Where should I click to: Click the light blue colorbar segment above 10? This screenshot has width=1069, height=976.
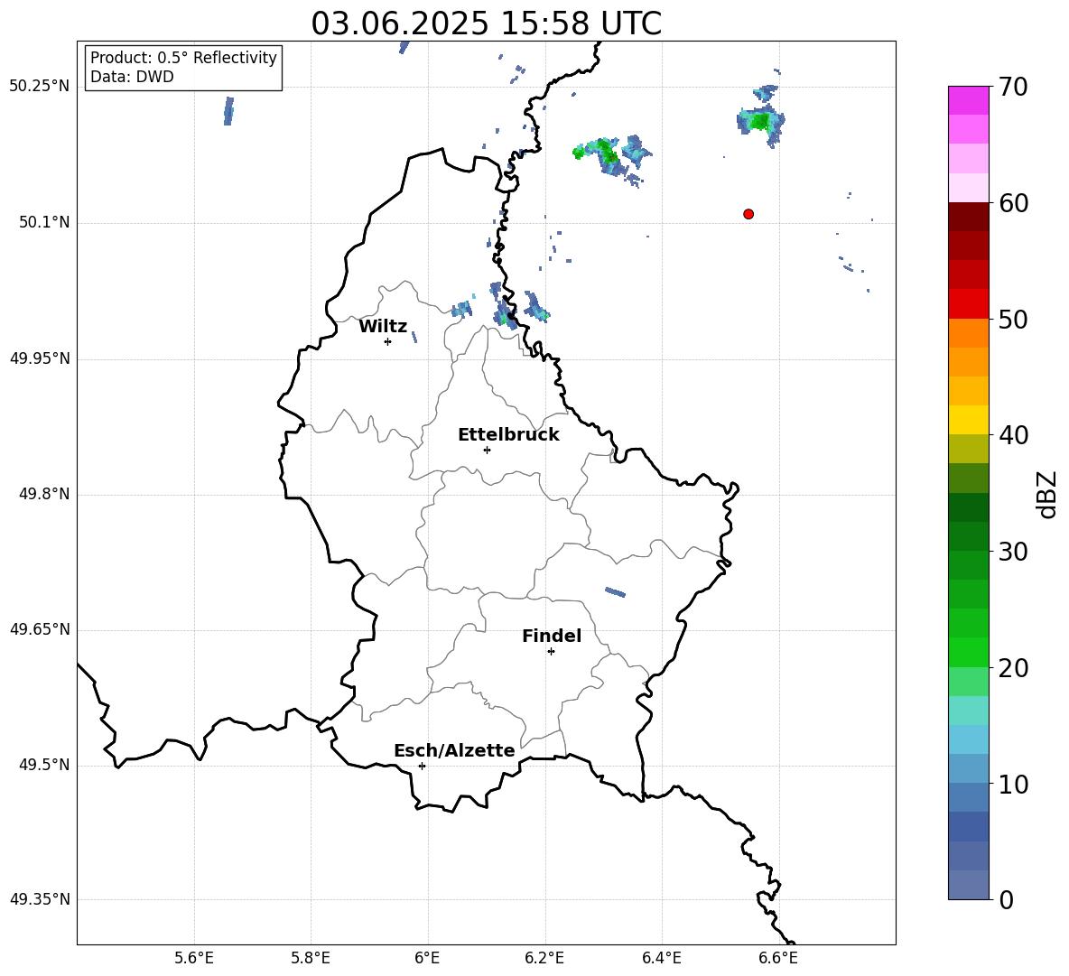(969, 768)
